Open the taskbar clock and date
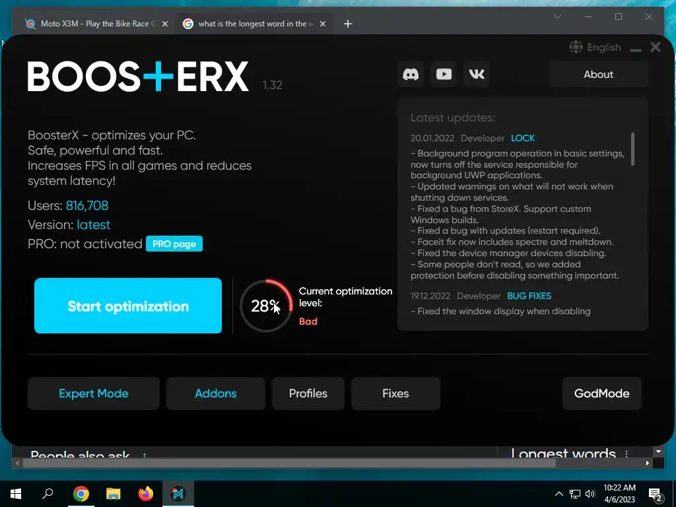Screen dimensions: 676x507 pyautogui.click(x=619, y=494)
